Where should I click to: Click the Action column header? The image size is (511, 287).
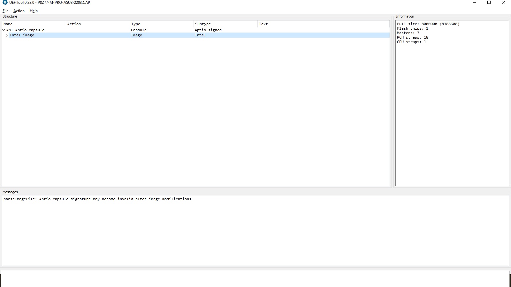coord(98,24)
